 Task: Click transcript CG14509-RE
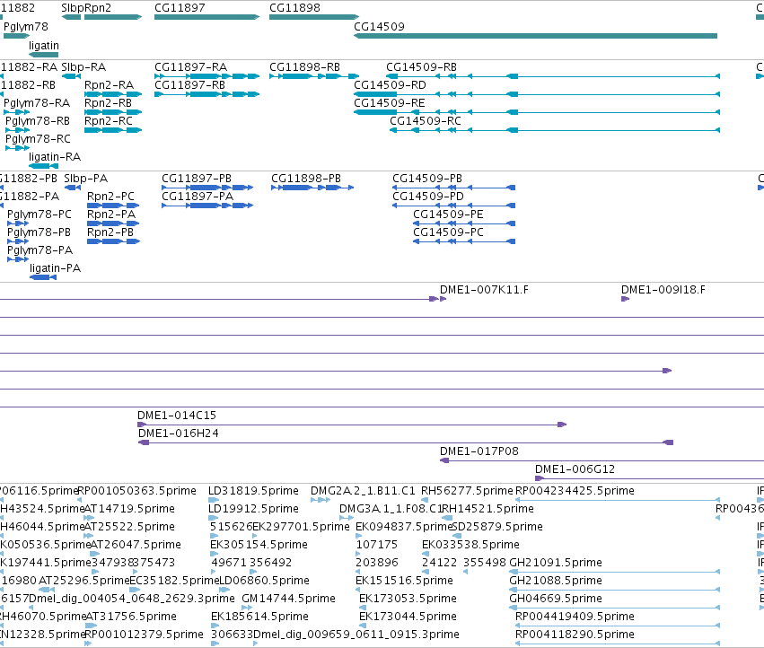point(390,103)
